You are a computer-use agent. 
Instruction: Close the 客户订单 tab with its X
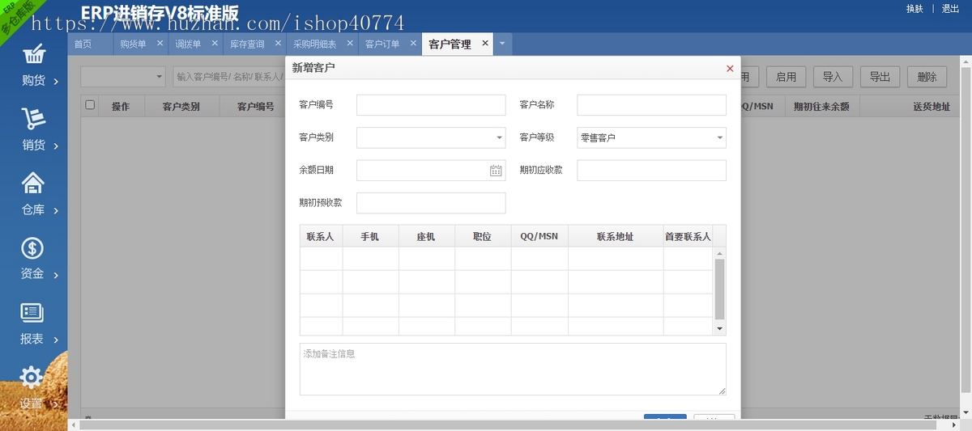(412, 44)
